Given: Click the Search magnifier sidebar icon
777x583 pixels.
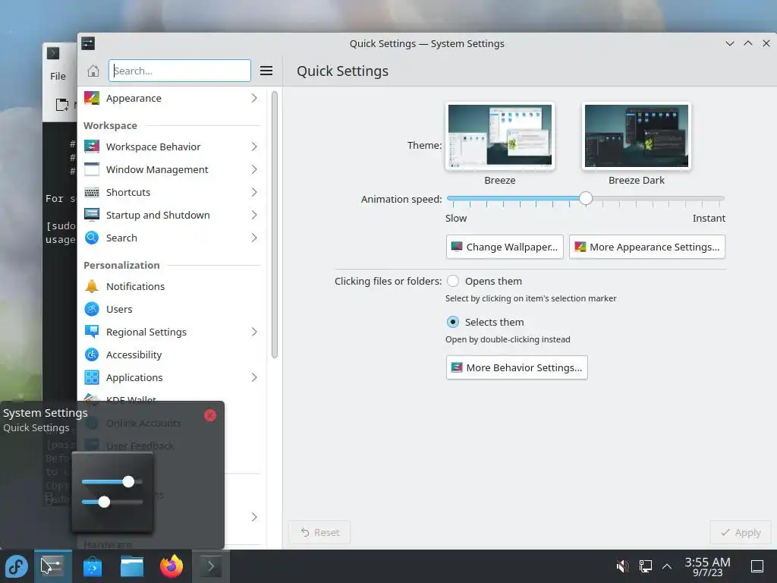Looking at the screenshot, I should click(x=92, y=238).
